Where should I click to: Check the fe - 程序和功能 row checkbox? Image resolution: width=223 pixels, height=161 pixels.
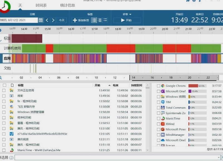click(4, 101)
